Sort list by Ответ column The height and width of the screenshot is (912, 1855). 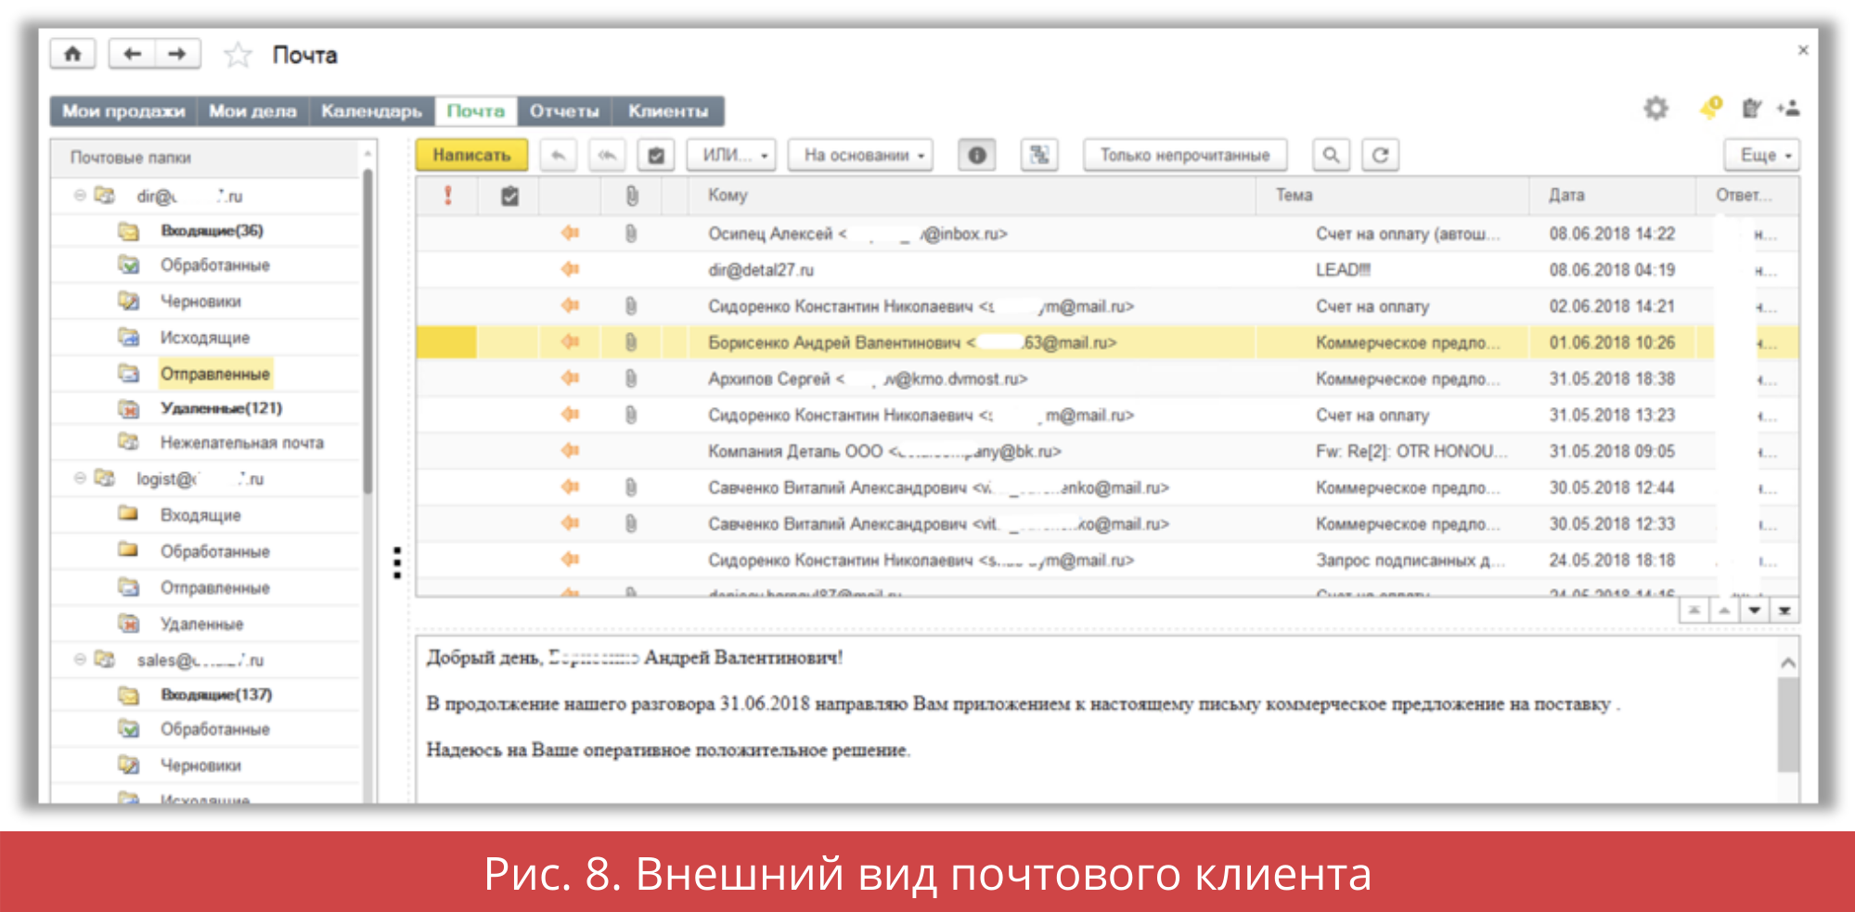click(1747, 195)
